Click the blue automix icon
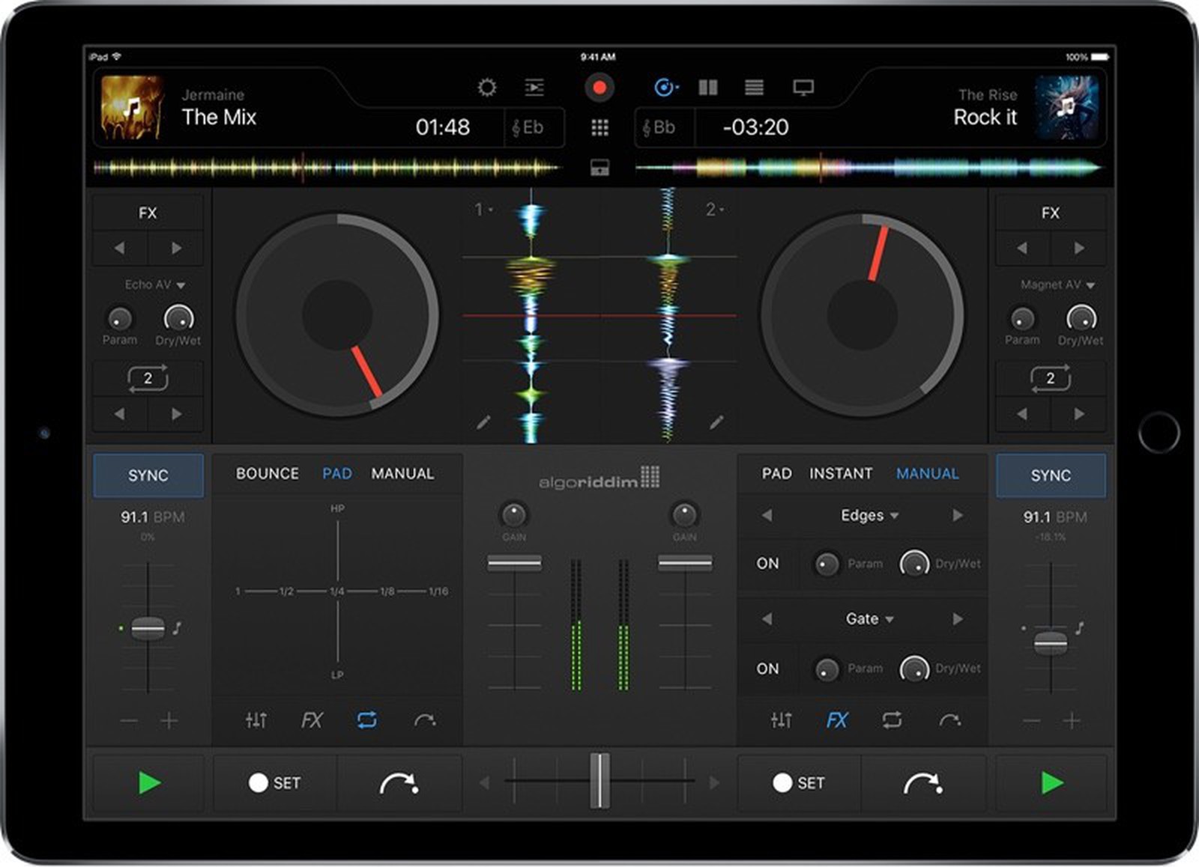The image size is (1199, 867). pyautogui.click(x=665, y=87)
